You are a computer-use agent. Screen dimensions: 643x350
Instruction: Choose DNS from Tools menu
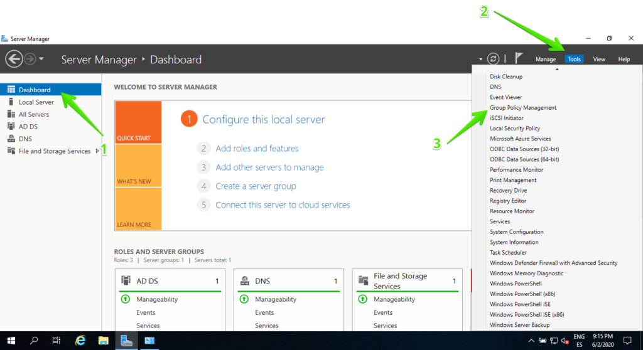(x=495, y=87)
